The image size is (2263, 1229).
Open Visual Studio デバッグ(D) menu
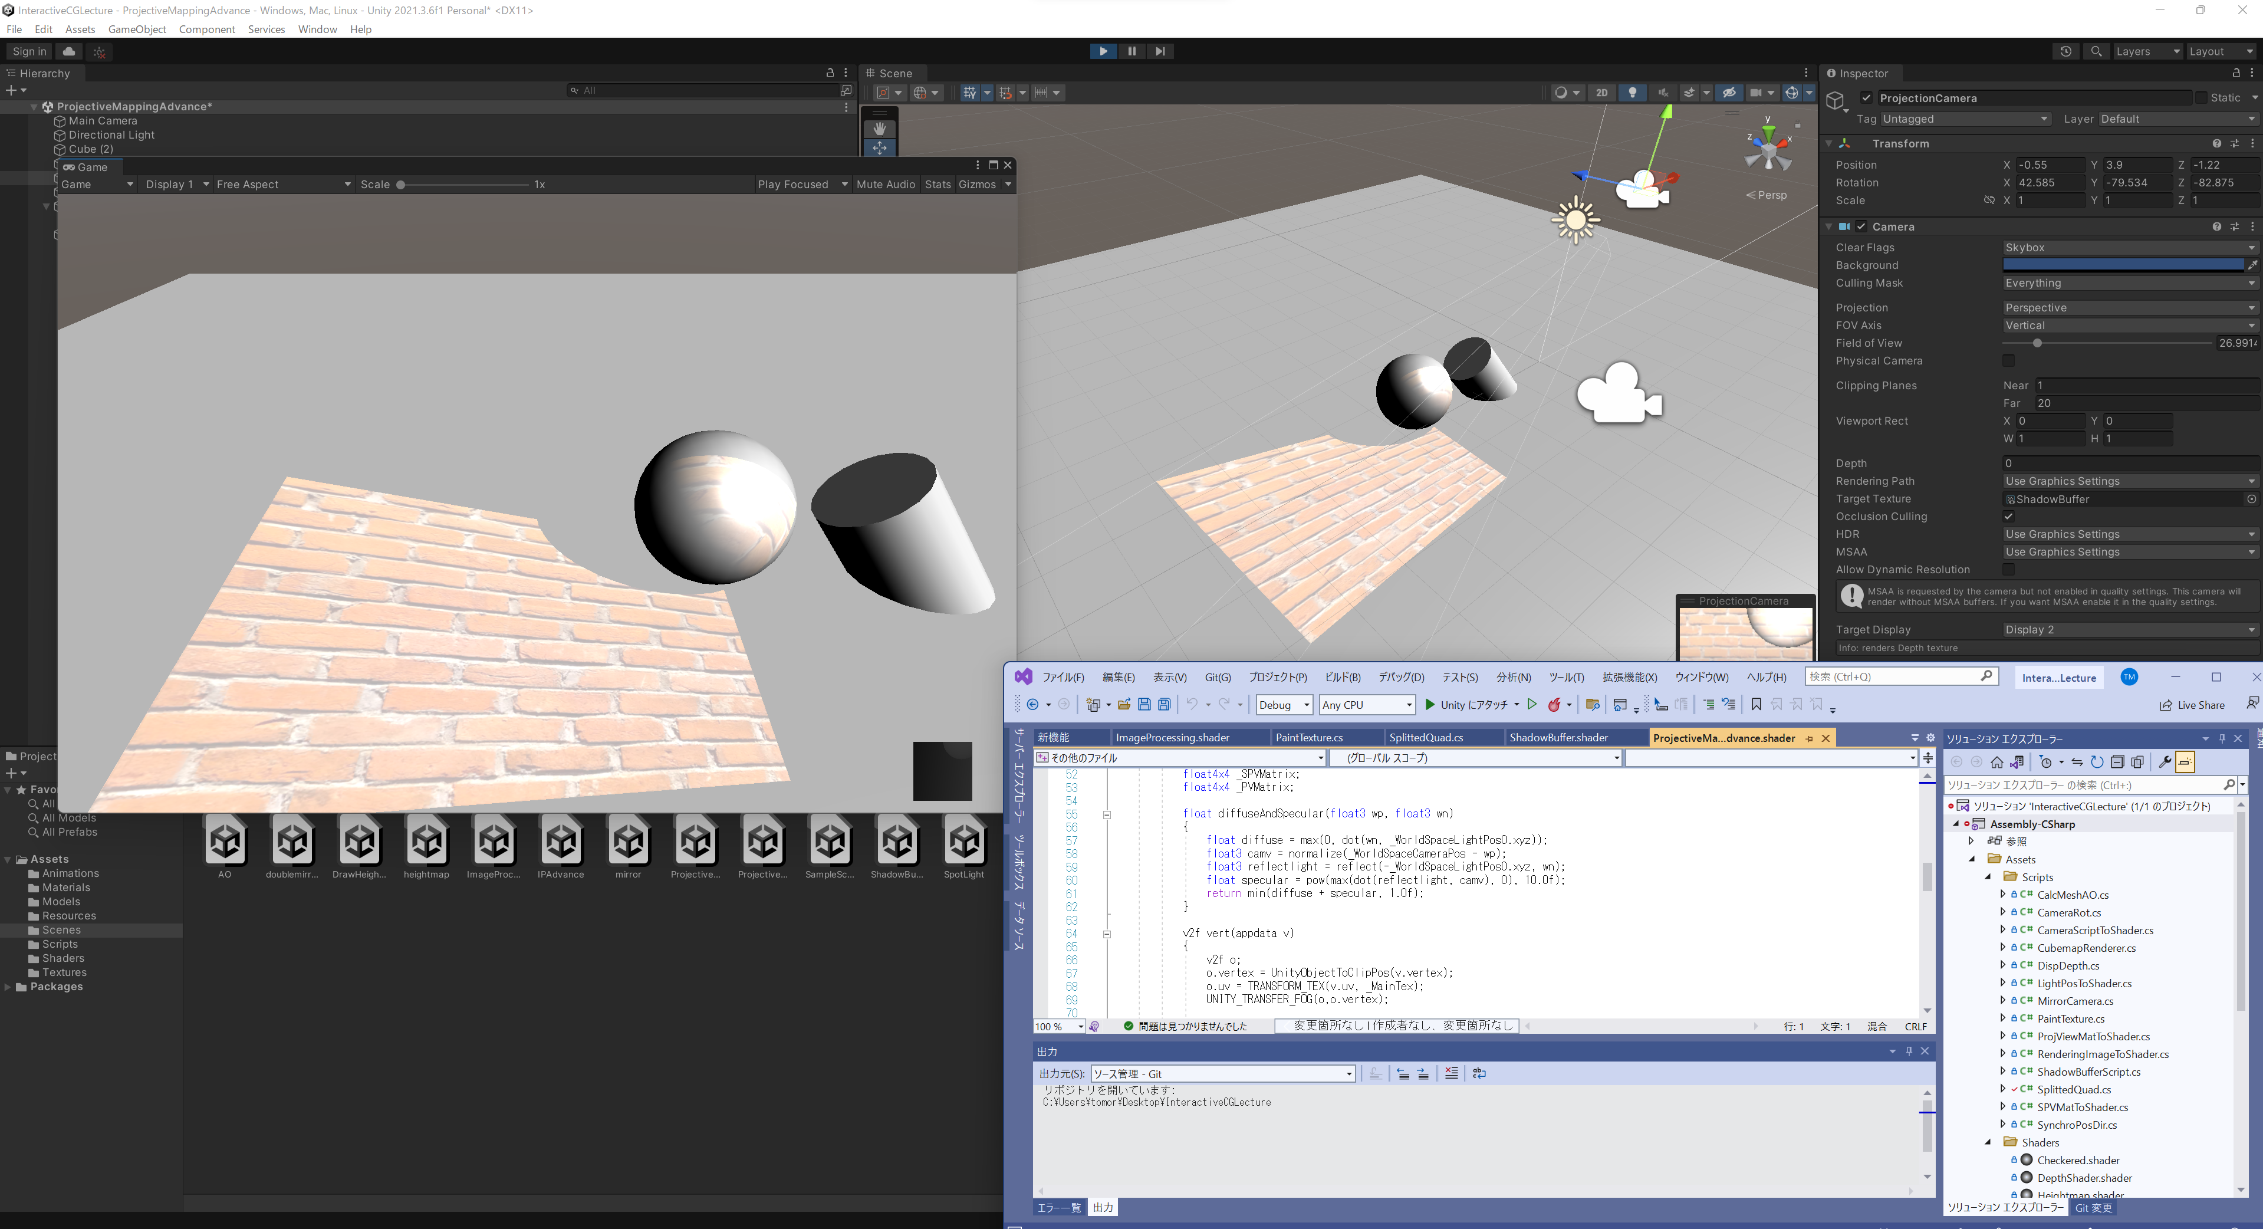pyautogui.click(x=1401, y=678)
